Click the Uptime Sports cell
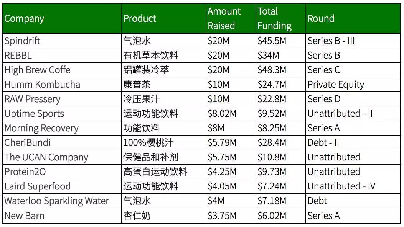This screenshot has height=227, width=404. click(x=62, y=114)
